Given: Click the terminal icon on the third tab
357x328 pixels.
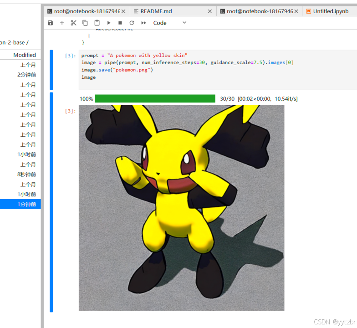Looking at the screenshot, I should pyautogui.click(x=222, y=11).
